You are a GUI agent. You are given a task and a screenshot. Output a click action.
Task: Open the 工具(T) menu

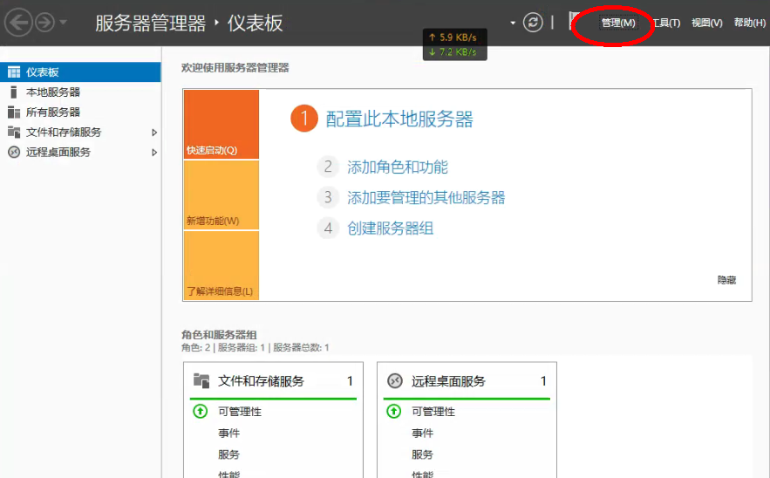click(666, 23)
